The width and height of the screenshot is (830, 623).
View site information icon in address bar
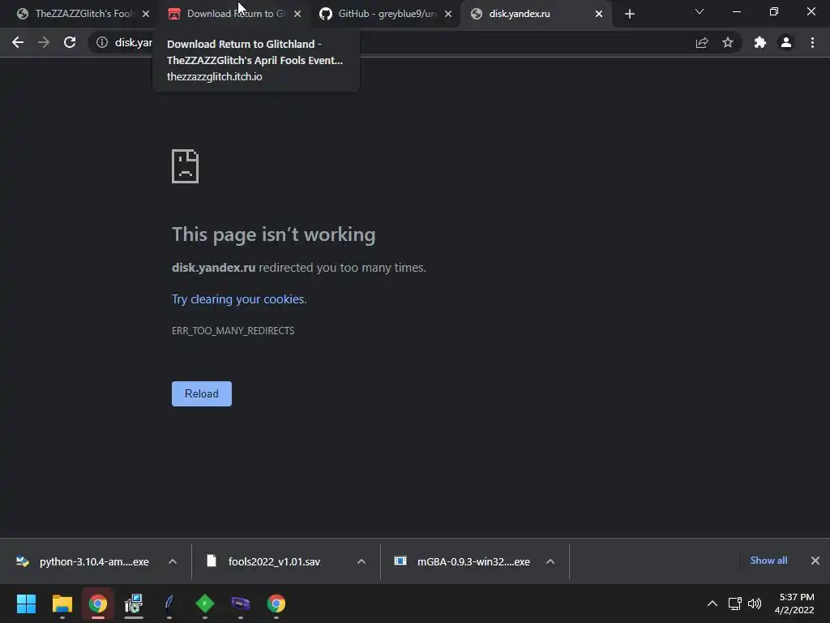point(101,42)
